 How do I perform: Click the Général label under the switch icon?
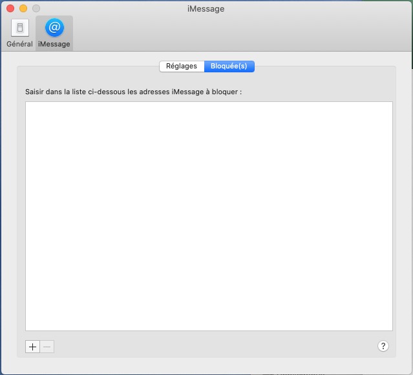(19, 45)
